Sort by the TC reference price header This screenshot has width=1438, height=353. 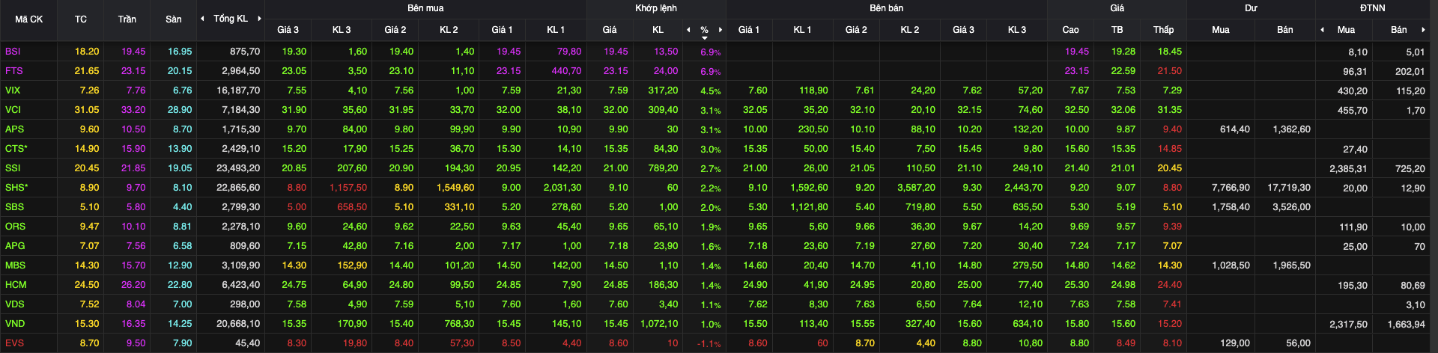(x=81, y=19)
